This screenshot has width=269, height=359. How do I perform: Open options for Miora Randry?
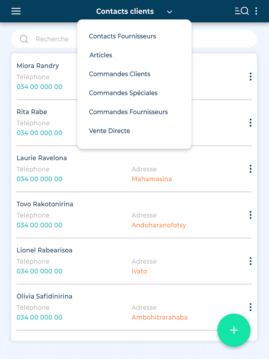point(251,77)
